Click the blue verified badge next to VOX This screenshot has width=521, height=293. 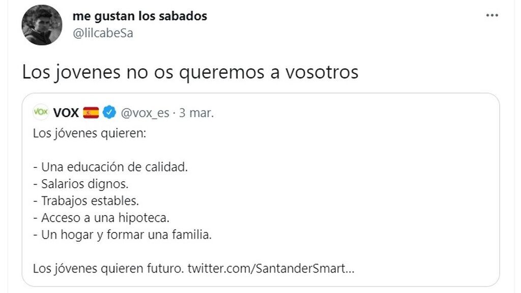[109, 112]
